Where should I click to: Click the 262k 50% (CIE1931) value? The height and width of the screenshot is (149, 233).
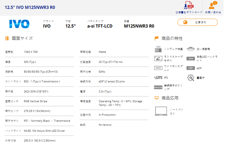(x=36, y=91)
